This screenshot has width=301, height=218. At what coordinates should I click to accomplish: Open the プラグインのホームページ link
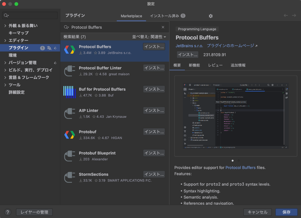click(230, 46)
